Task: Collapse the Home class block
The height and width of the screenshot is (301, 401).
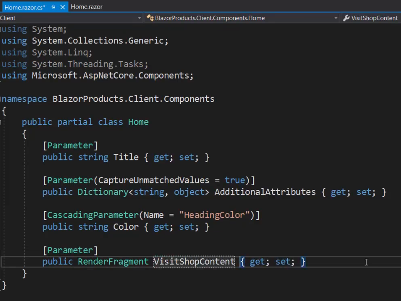Action: (1, 122)
